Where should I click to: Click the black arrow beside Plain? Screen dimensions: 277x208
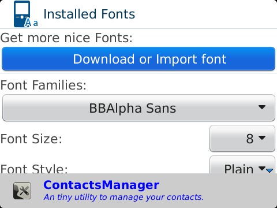(262, 169)
